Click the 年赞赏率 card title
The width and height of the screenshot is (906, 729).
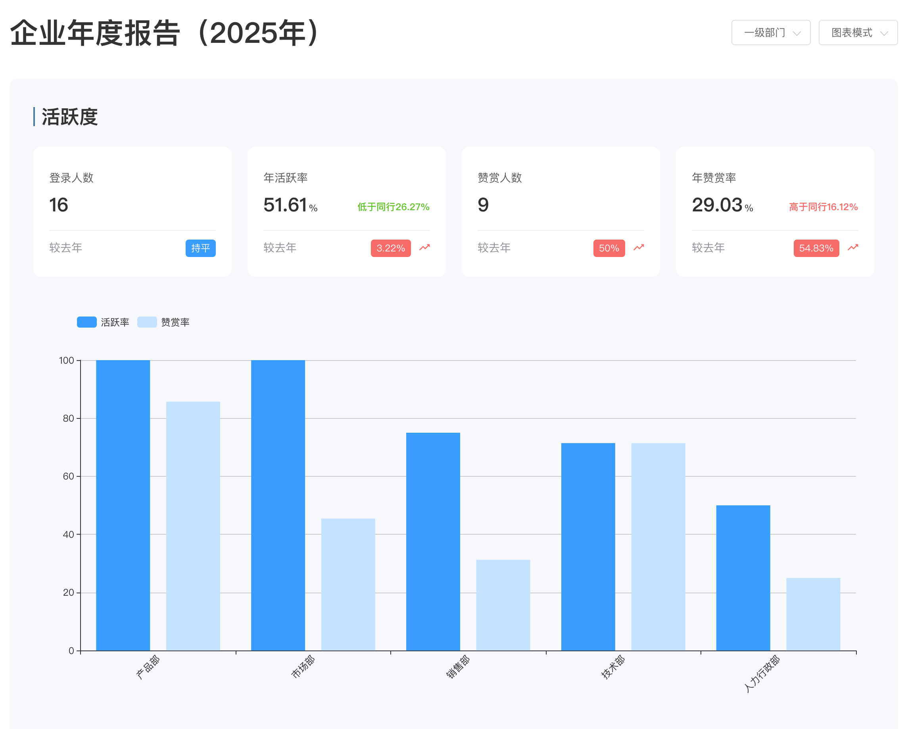point(714,178)
